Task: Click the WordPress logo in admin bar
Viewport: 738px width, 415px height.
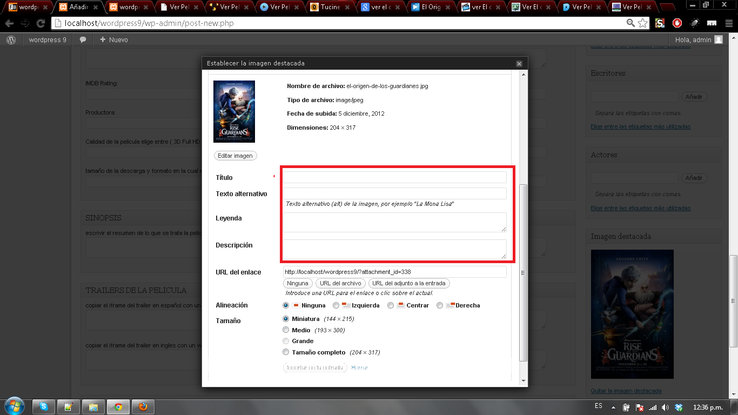Action: click(11, 39)
